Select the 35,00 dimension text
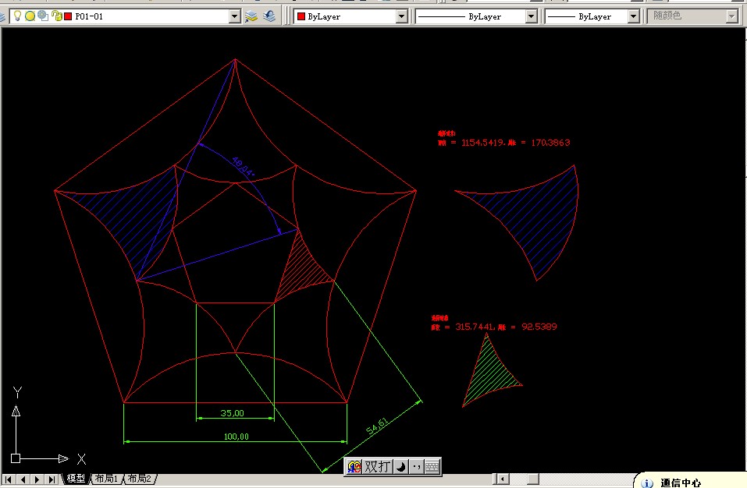The image size is (747, 488). click(233, 413)
